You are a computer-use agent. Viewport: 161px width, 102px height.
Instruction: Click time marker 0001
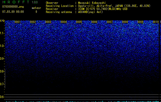(17, 22)
